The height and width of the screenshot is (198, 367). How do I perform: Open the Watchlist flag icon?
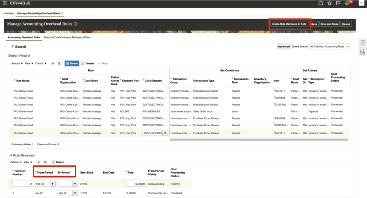click(338, 3)
